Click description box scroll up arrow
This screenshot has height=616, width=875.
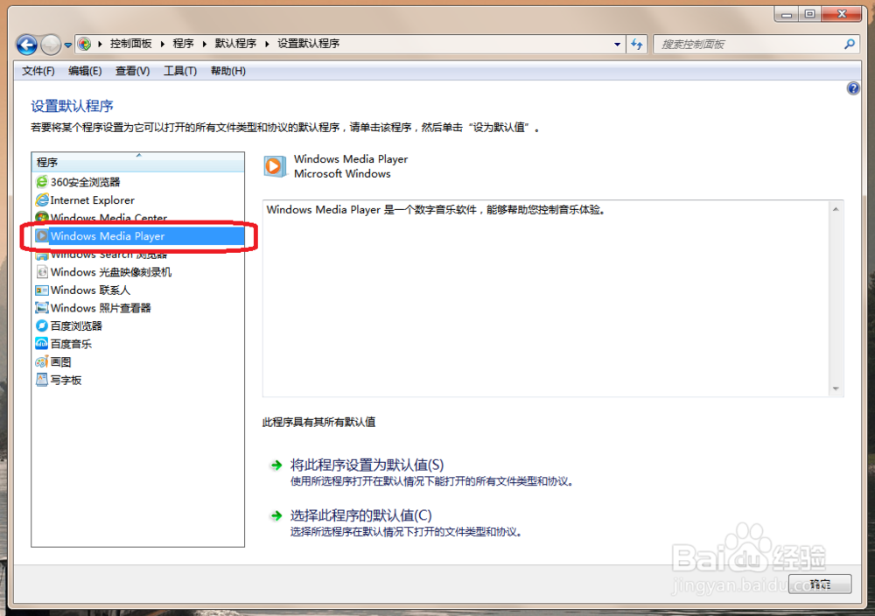(x=836, y=208)
